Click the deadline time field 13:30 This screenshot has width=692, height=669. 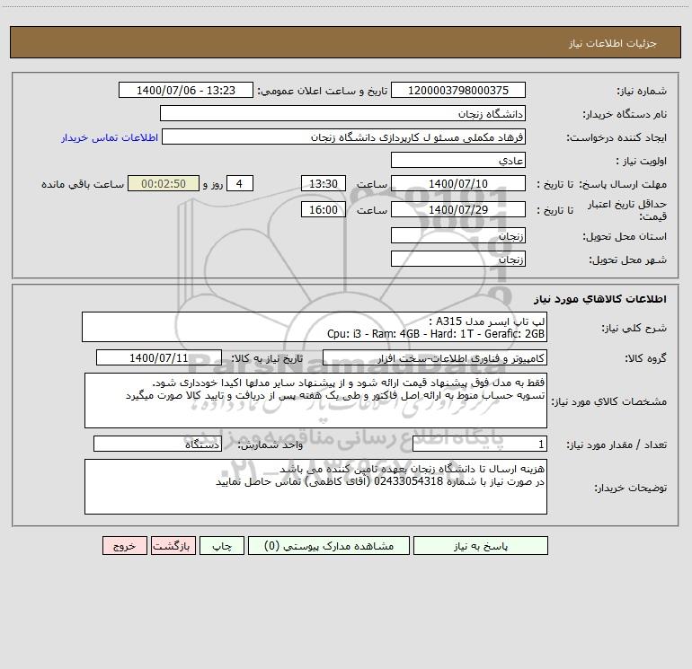[323, 183]
